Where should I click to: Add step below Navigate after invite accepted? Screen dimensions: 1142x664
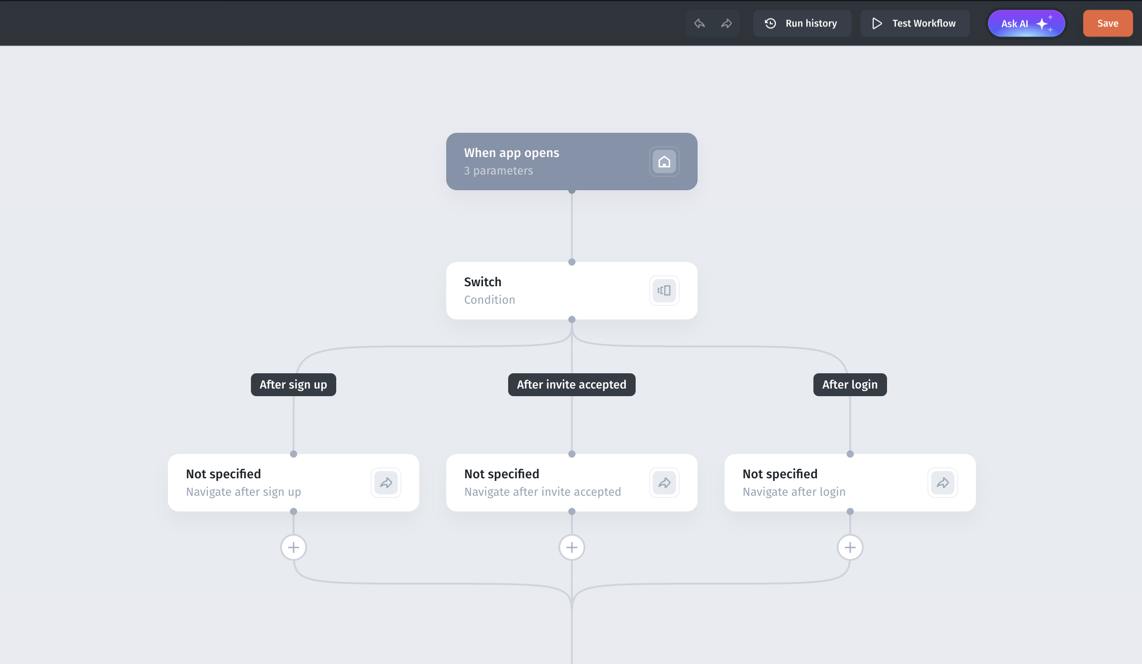(x=571, y=548)
